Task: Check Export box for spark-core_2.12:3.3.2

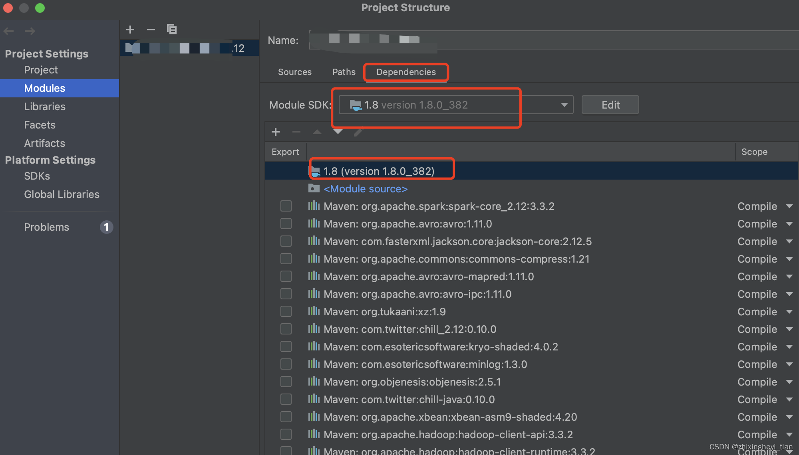Action: coord(286,206)
